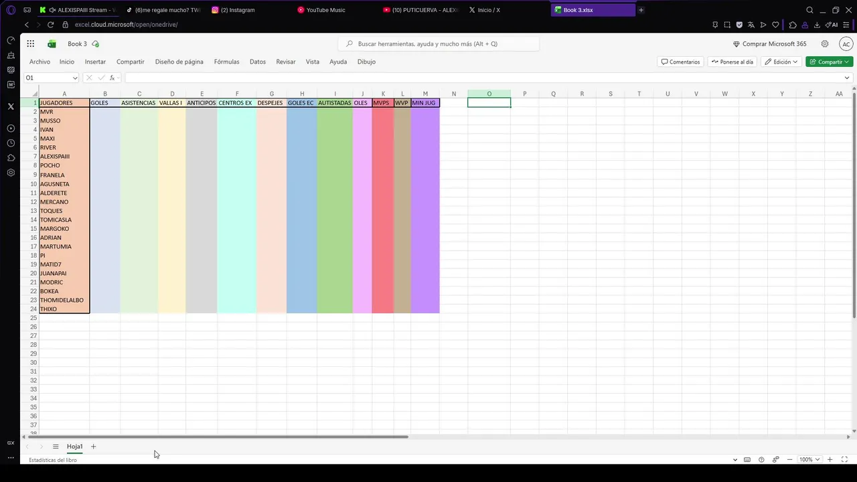Image resolution: width=857 pixels, height=482 pixels.
Task: Click the keyboard icon in status bar
Action: pyautogui.click(x=747, y=460)
